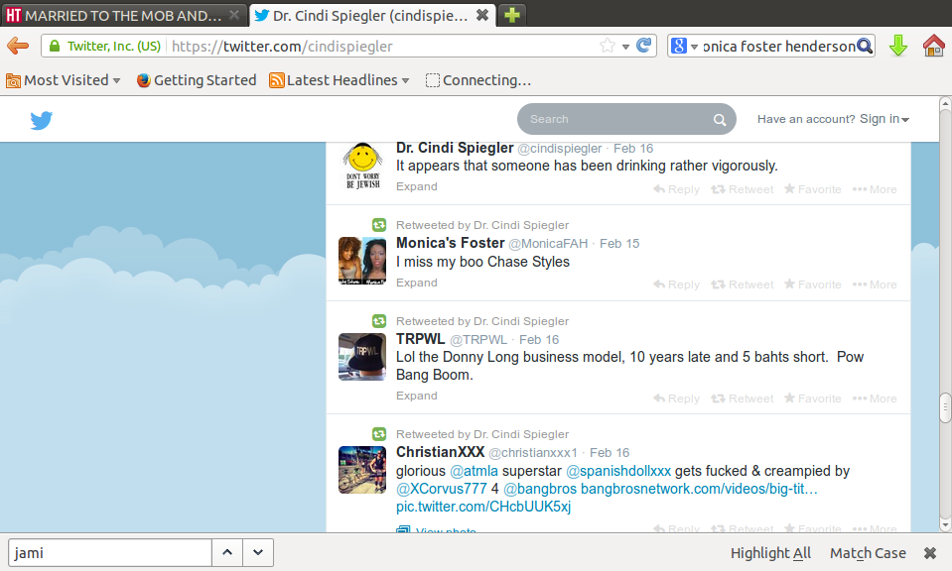Image resolution: width=952 pixels, height=571 pixels.
Task: Toggle Match Case in find bar
Action: coord(868,553)
